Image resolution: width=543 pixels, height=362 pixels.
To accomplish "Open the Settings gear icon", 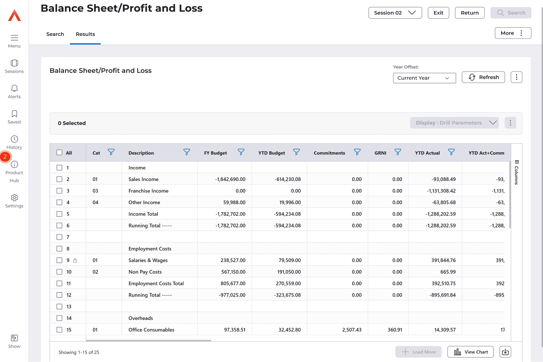I will [x=14, y=198].
